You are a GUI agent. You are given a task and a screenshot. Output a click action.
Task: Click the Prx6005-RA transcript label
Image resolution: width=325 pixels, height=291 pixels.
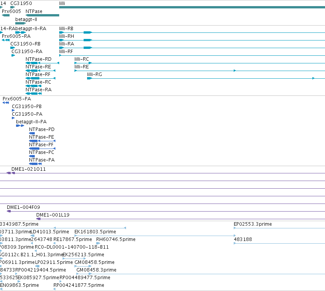pos(16,36)
